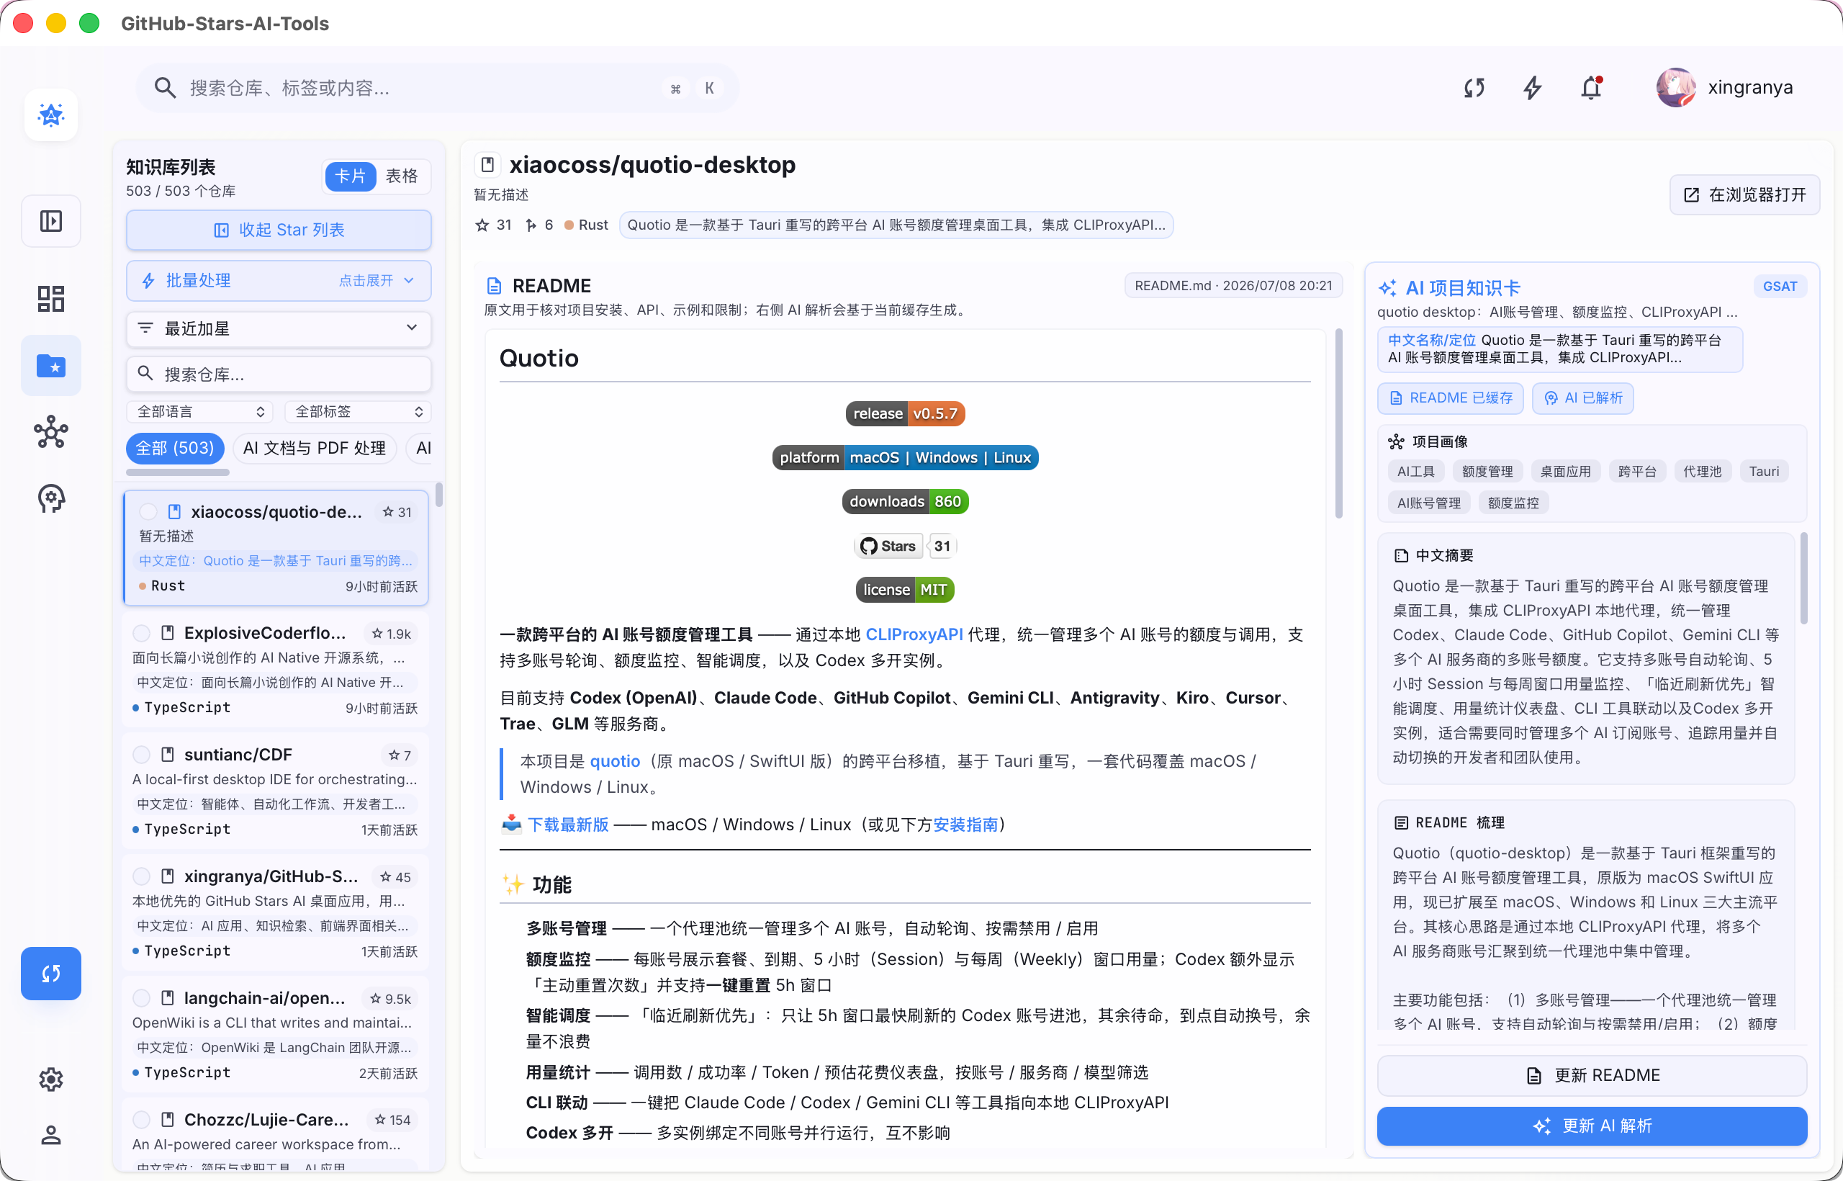1843x1181 pixels.
Task: Toggle the sidebar panel collapse icon
Action: (x=50, y=222)
